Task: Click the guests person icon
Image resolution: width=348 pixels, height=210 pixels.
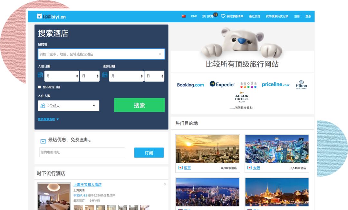Action: click(42, 105)
